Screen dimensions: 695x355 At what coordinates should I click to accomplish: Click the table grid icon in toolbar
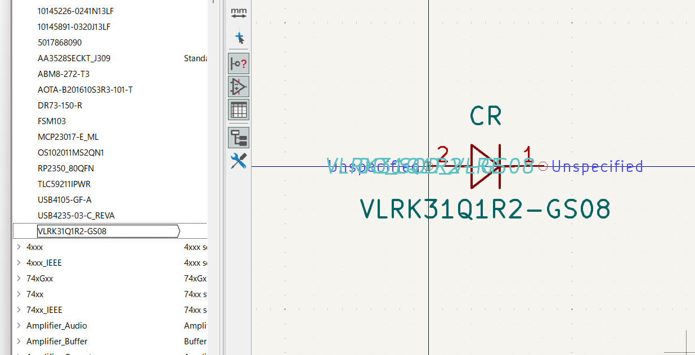point(239,110)
